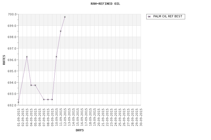Select the data marker at 11-09-2015

click(x=60, y=31)
